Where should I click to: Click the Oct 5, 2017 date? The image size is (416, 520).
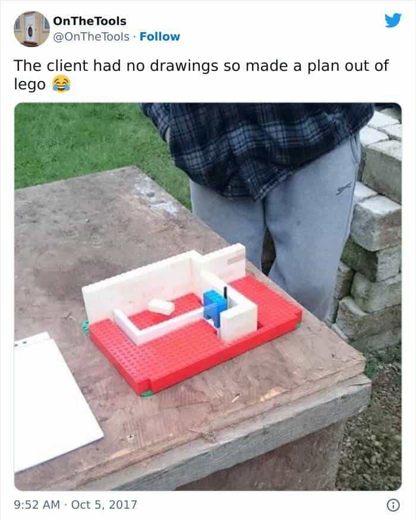(104, 505)
